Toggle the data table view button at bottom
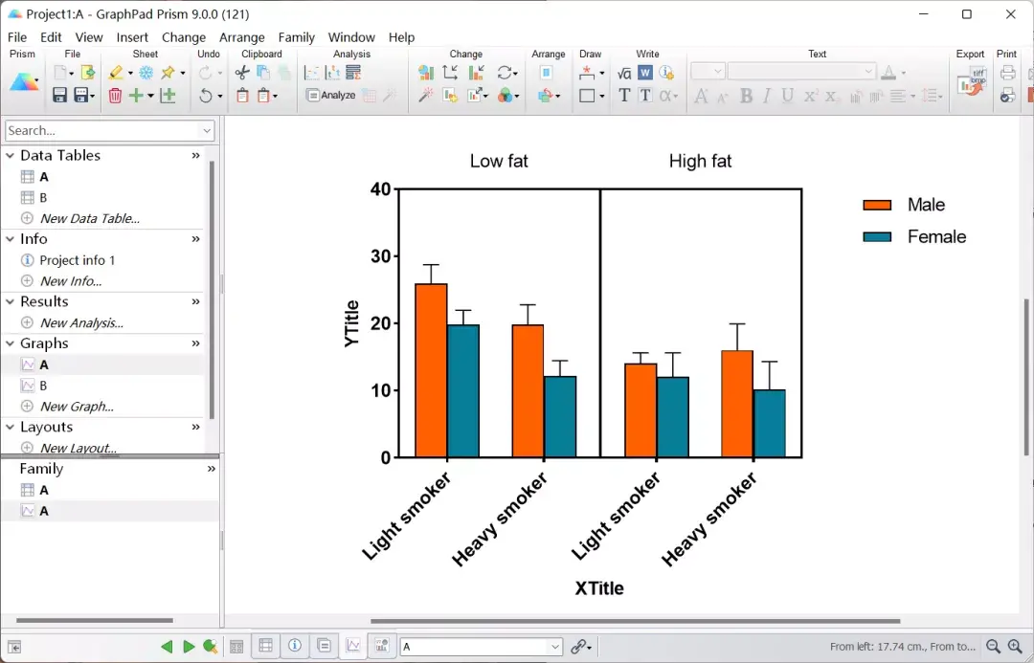The width and height of the screenshot is (1034, 663). pyautogui.click(x=266, y=646)
